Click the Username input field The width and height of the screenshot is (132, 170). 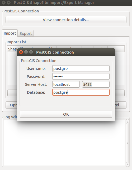point(81,69)
